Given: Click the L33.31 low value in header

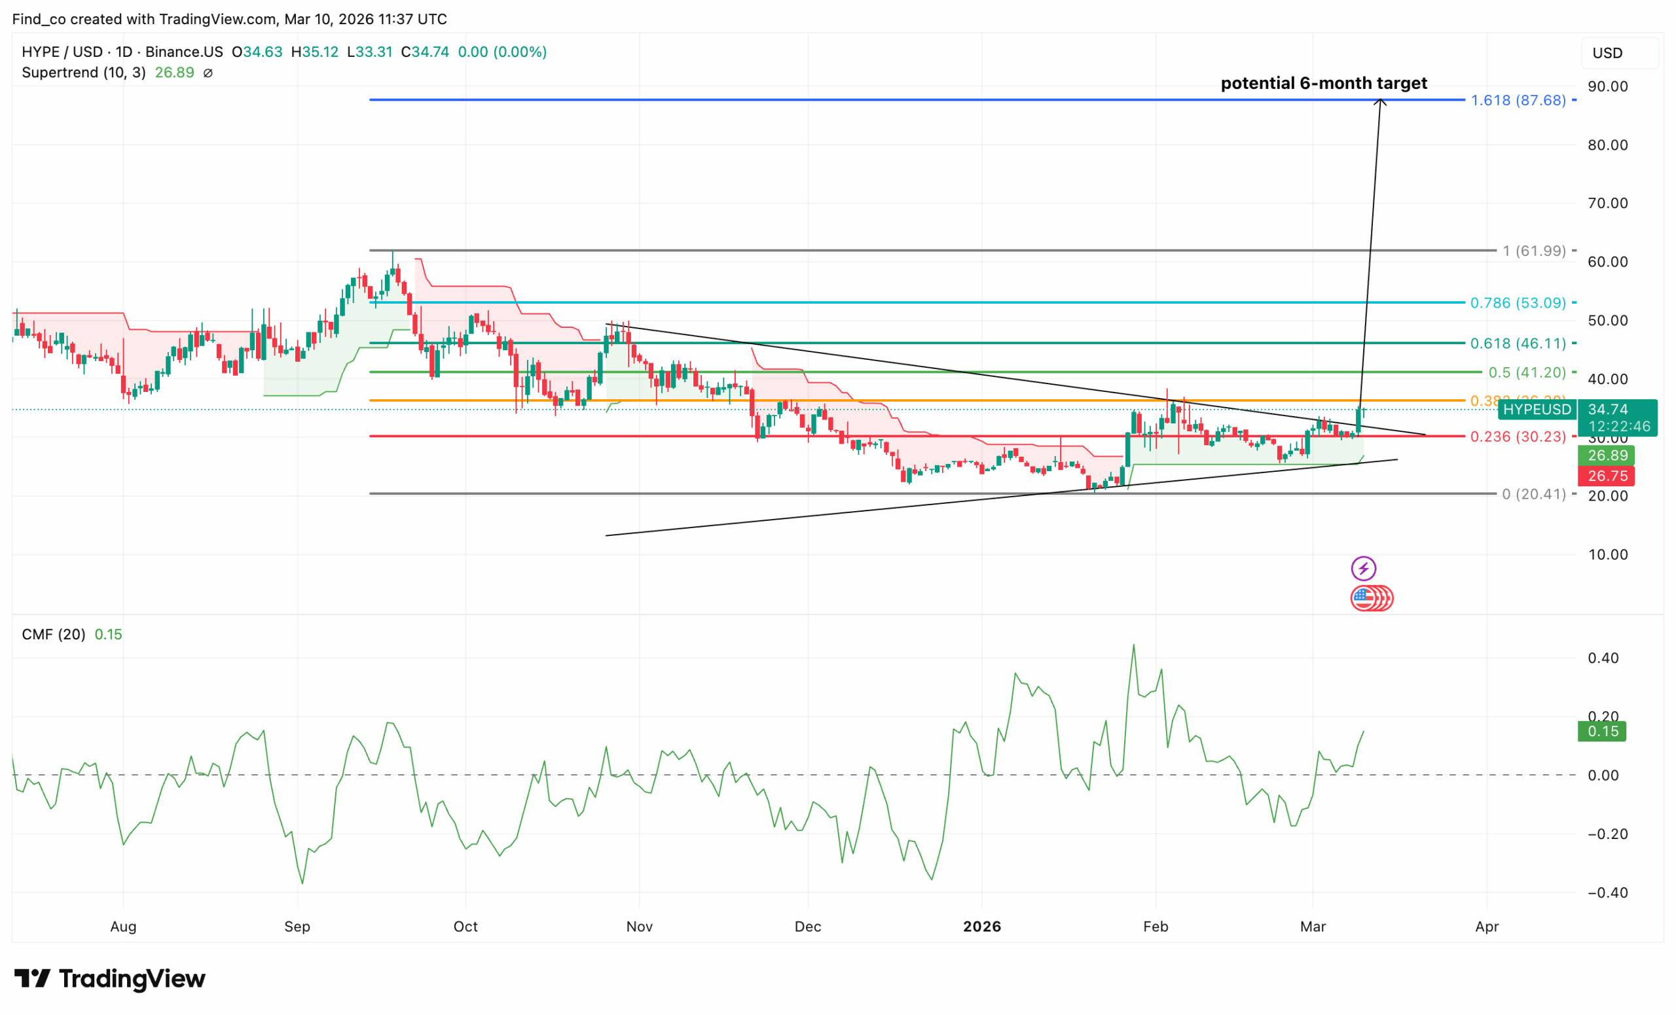Looking at the screenshot, I should pos(369,52).
